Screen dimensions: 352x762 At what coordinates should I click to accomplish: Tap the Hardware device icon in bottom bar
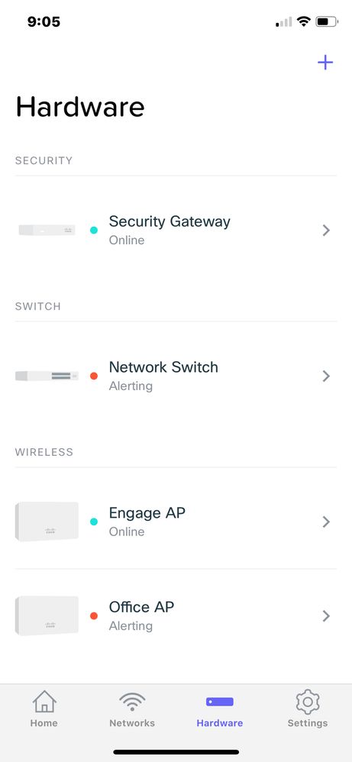(220, 702)
